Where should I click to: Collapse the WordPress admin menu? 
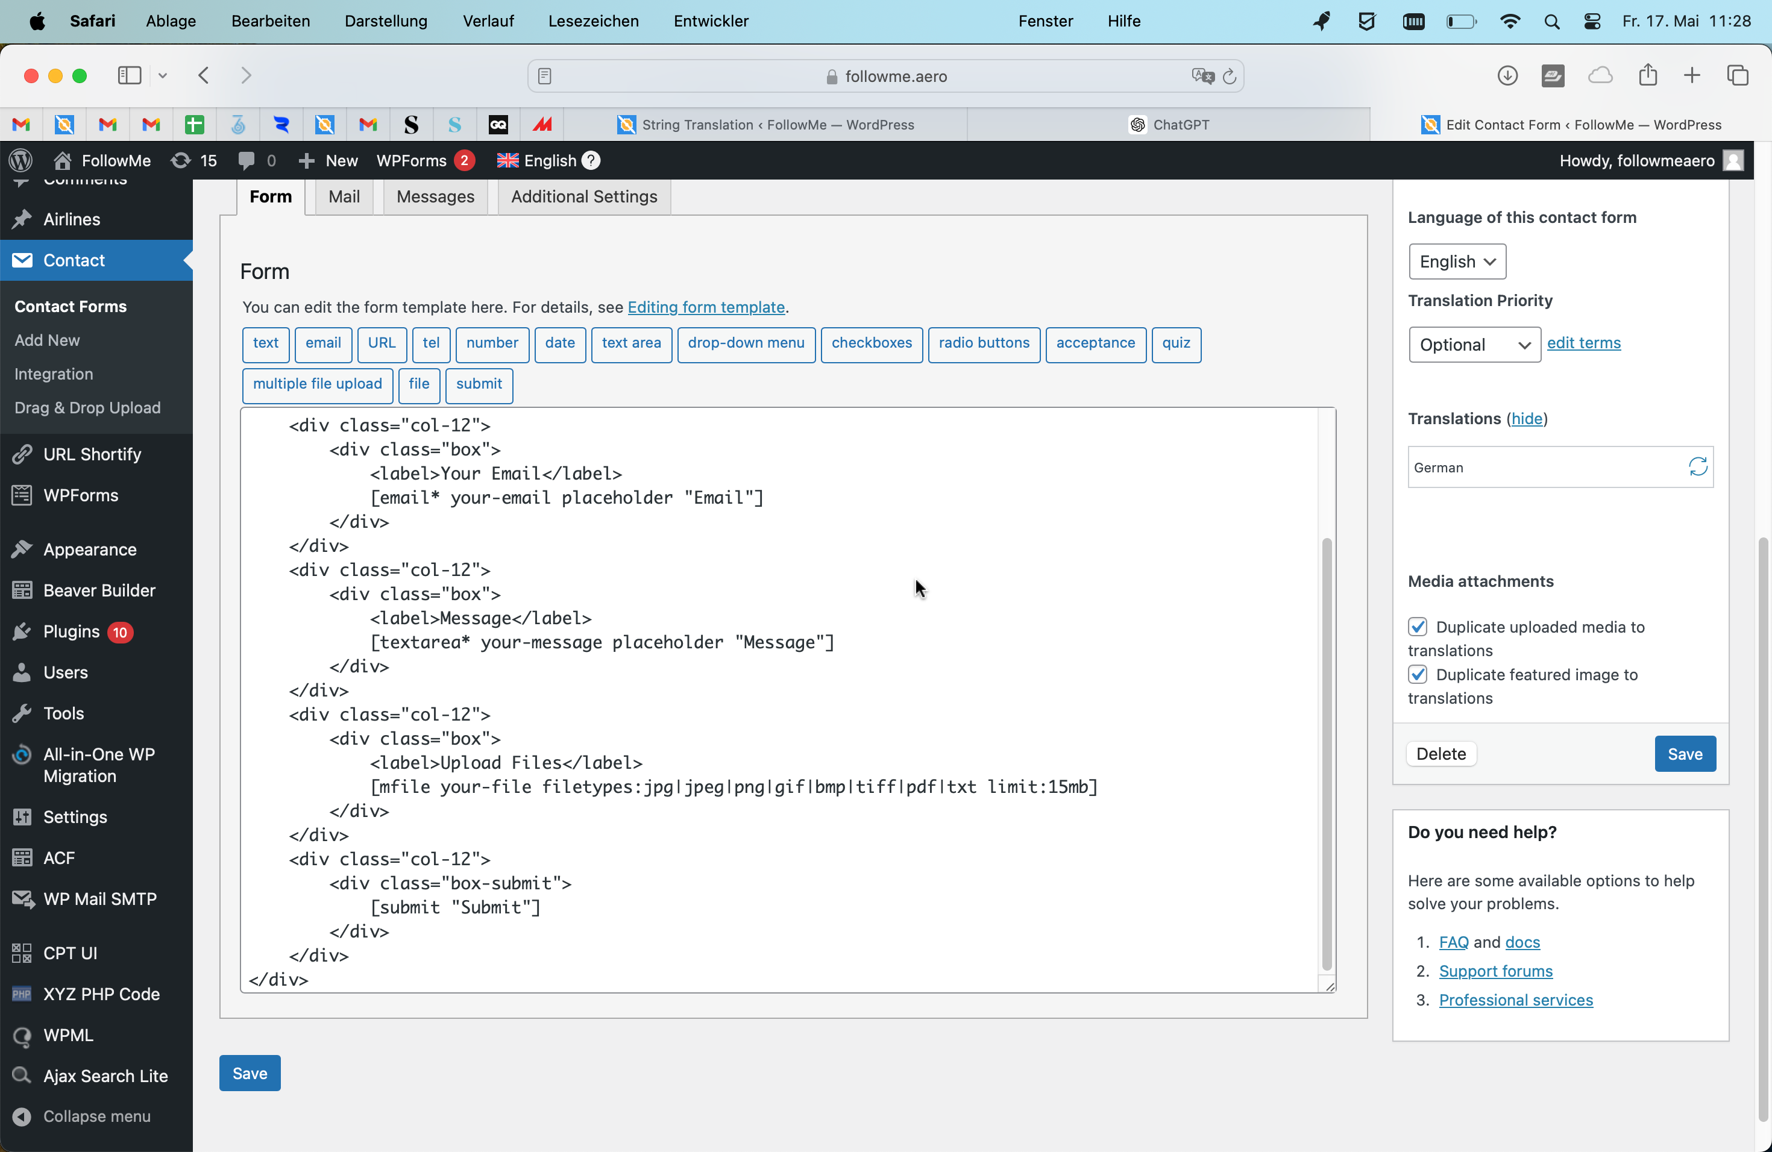[96, 1116]
